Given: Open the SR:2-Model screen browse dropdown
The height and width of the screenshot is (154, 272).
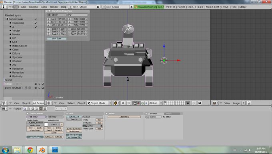Looking at the screenshot, I should pos(70,7).
